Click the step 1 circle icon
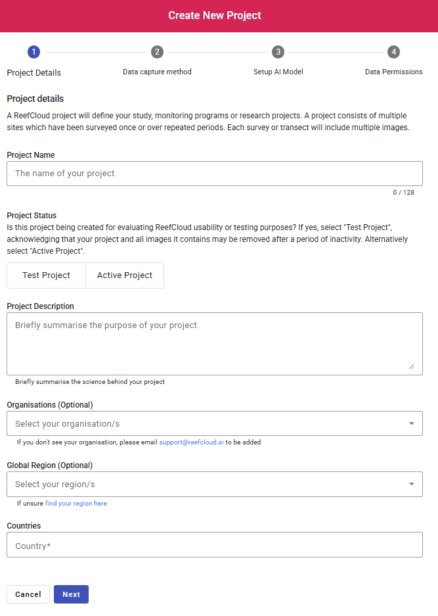The height and width of the screenshot is (616, 438). [34, 52]
